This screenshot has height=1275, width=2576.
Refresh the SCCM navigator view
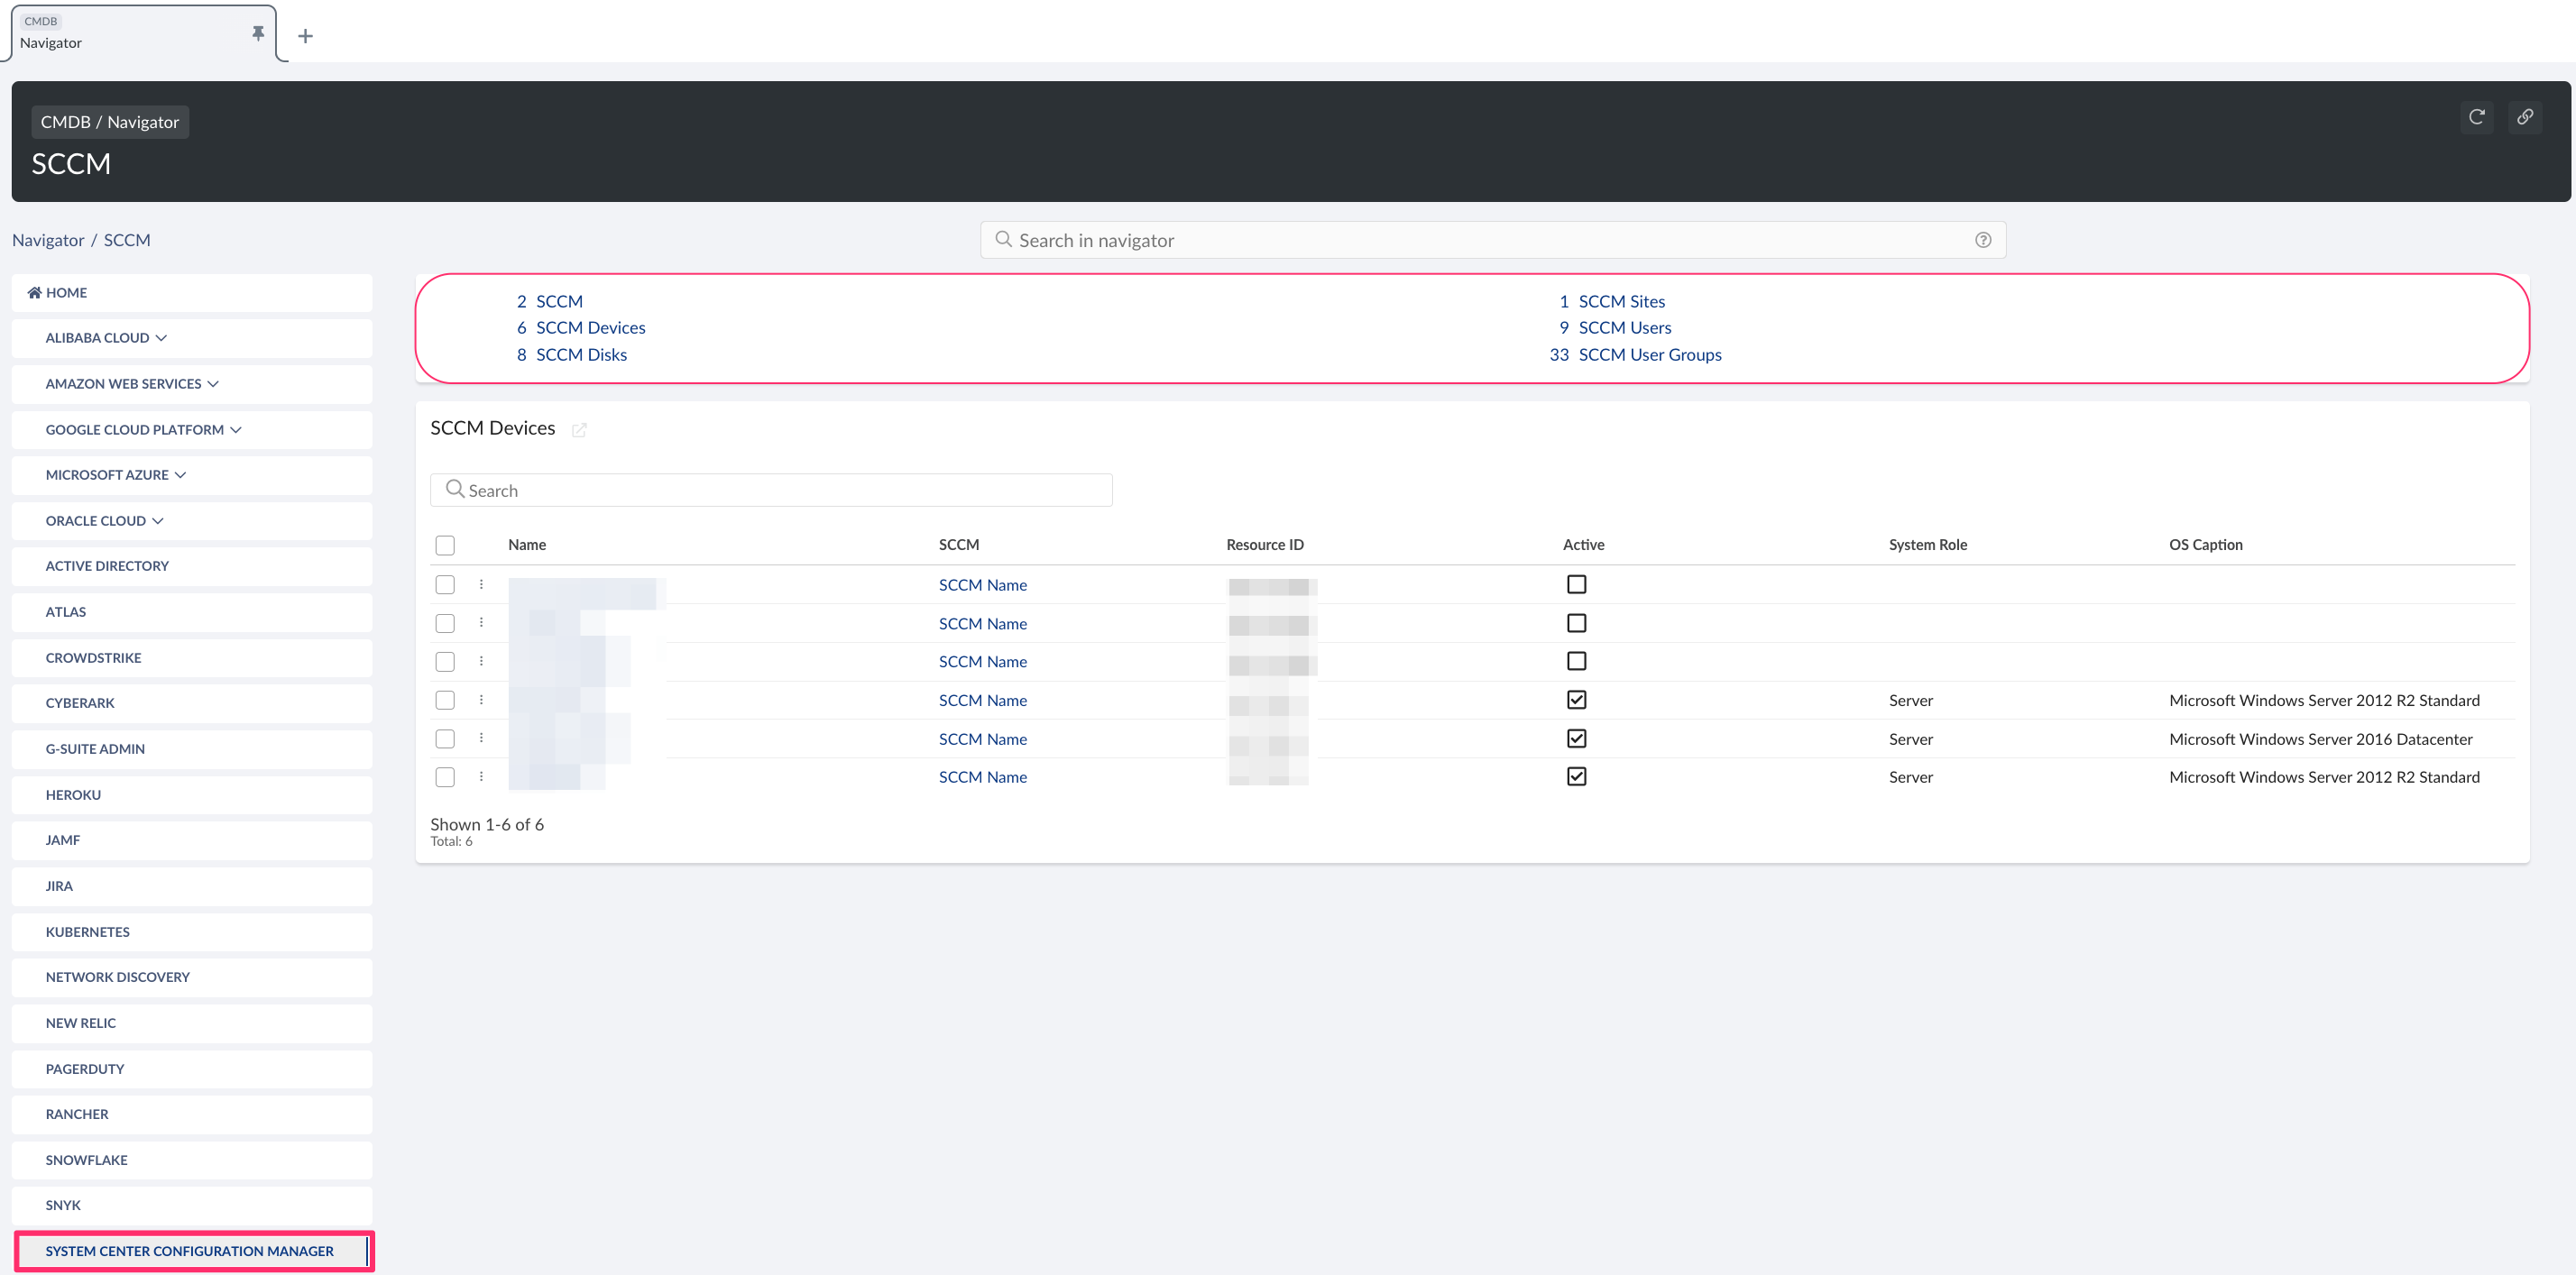click(2477, 117)
